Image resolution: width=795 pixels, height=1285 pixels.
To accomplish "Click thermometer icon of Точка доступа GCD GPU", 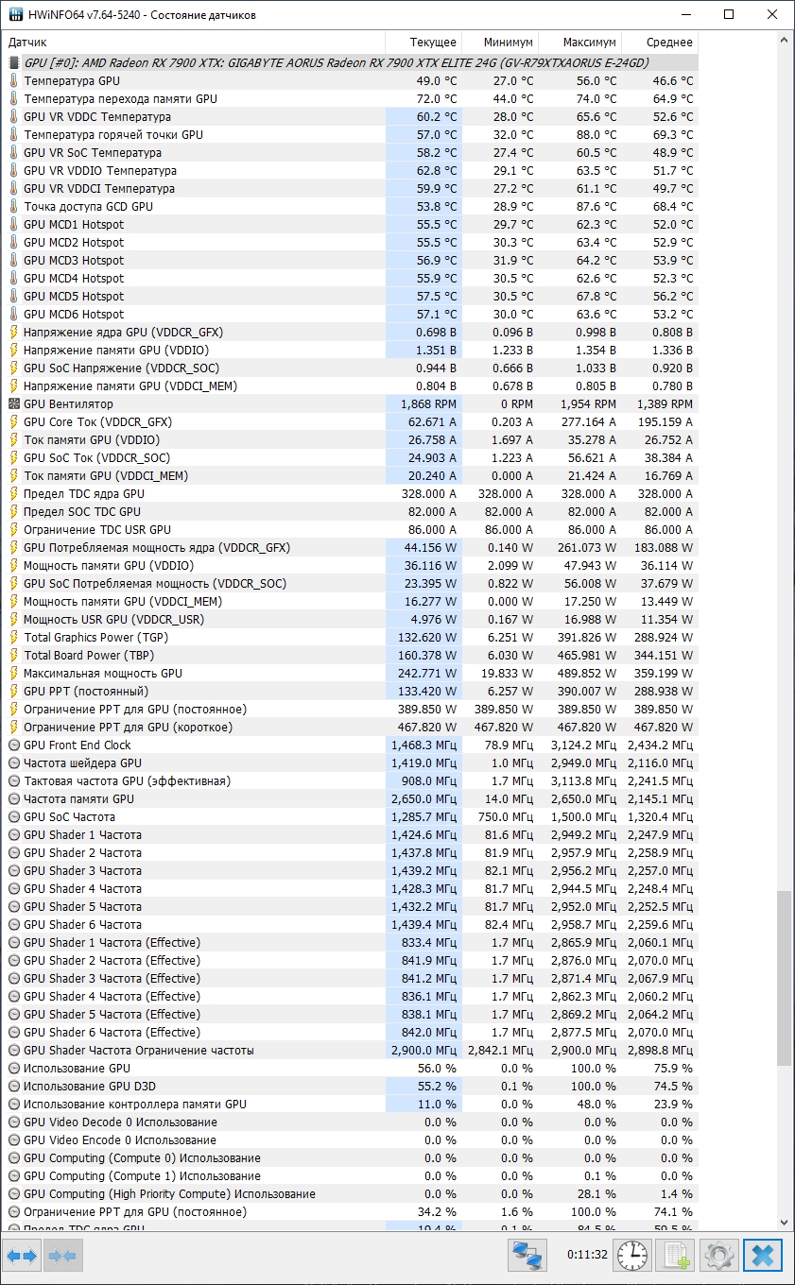I will pyautogui.click(x=14, y=207).
